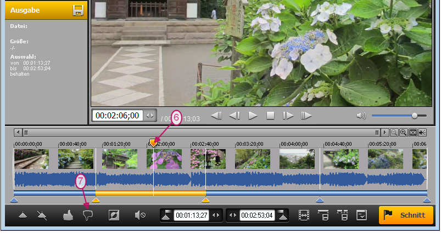Mute audio of fragment with speaker icon

[x=140, y=215]
